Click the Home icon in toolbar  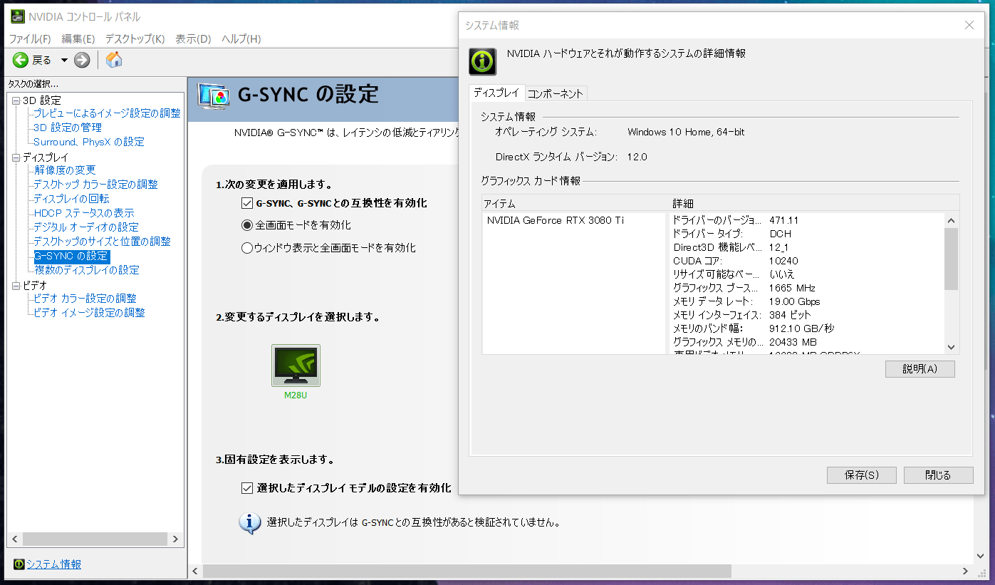[114, 60]
